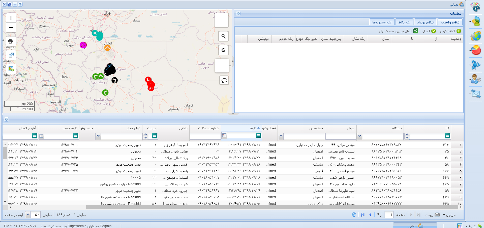Open calendar picker for install date filter
The height and width of the screenshot is (228, 484).
click(x=41, y=136)
